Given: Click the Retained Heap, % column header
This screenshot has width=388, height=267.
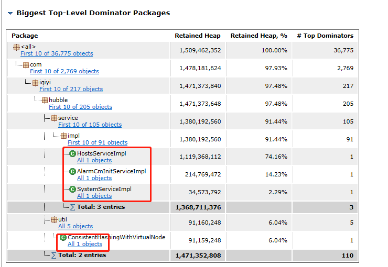Looking at the screenshot, I should (259, 36).
